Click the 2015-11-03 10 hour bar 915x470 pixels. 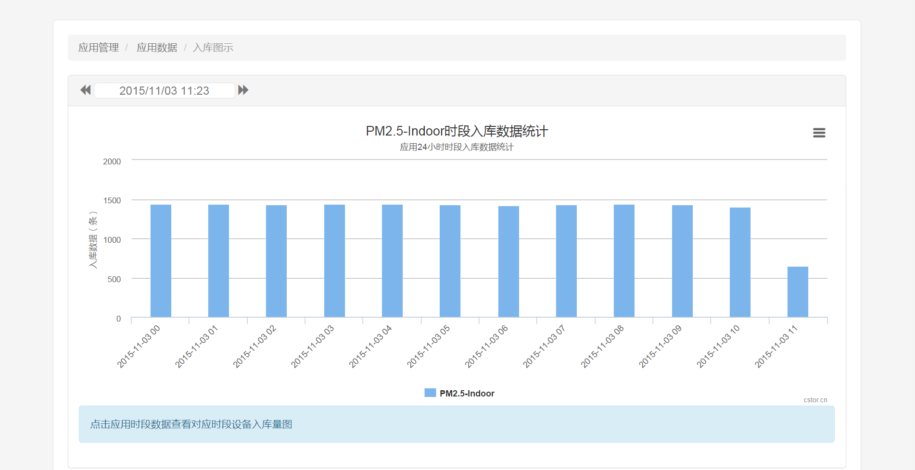click(x=740, y=262)
